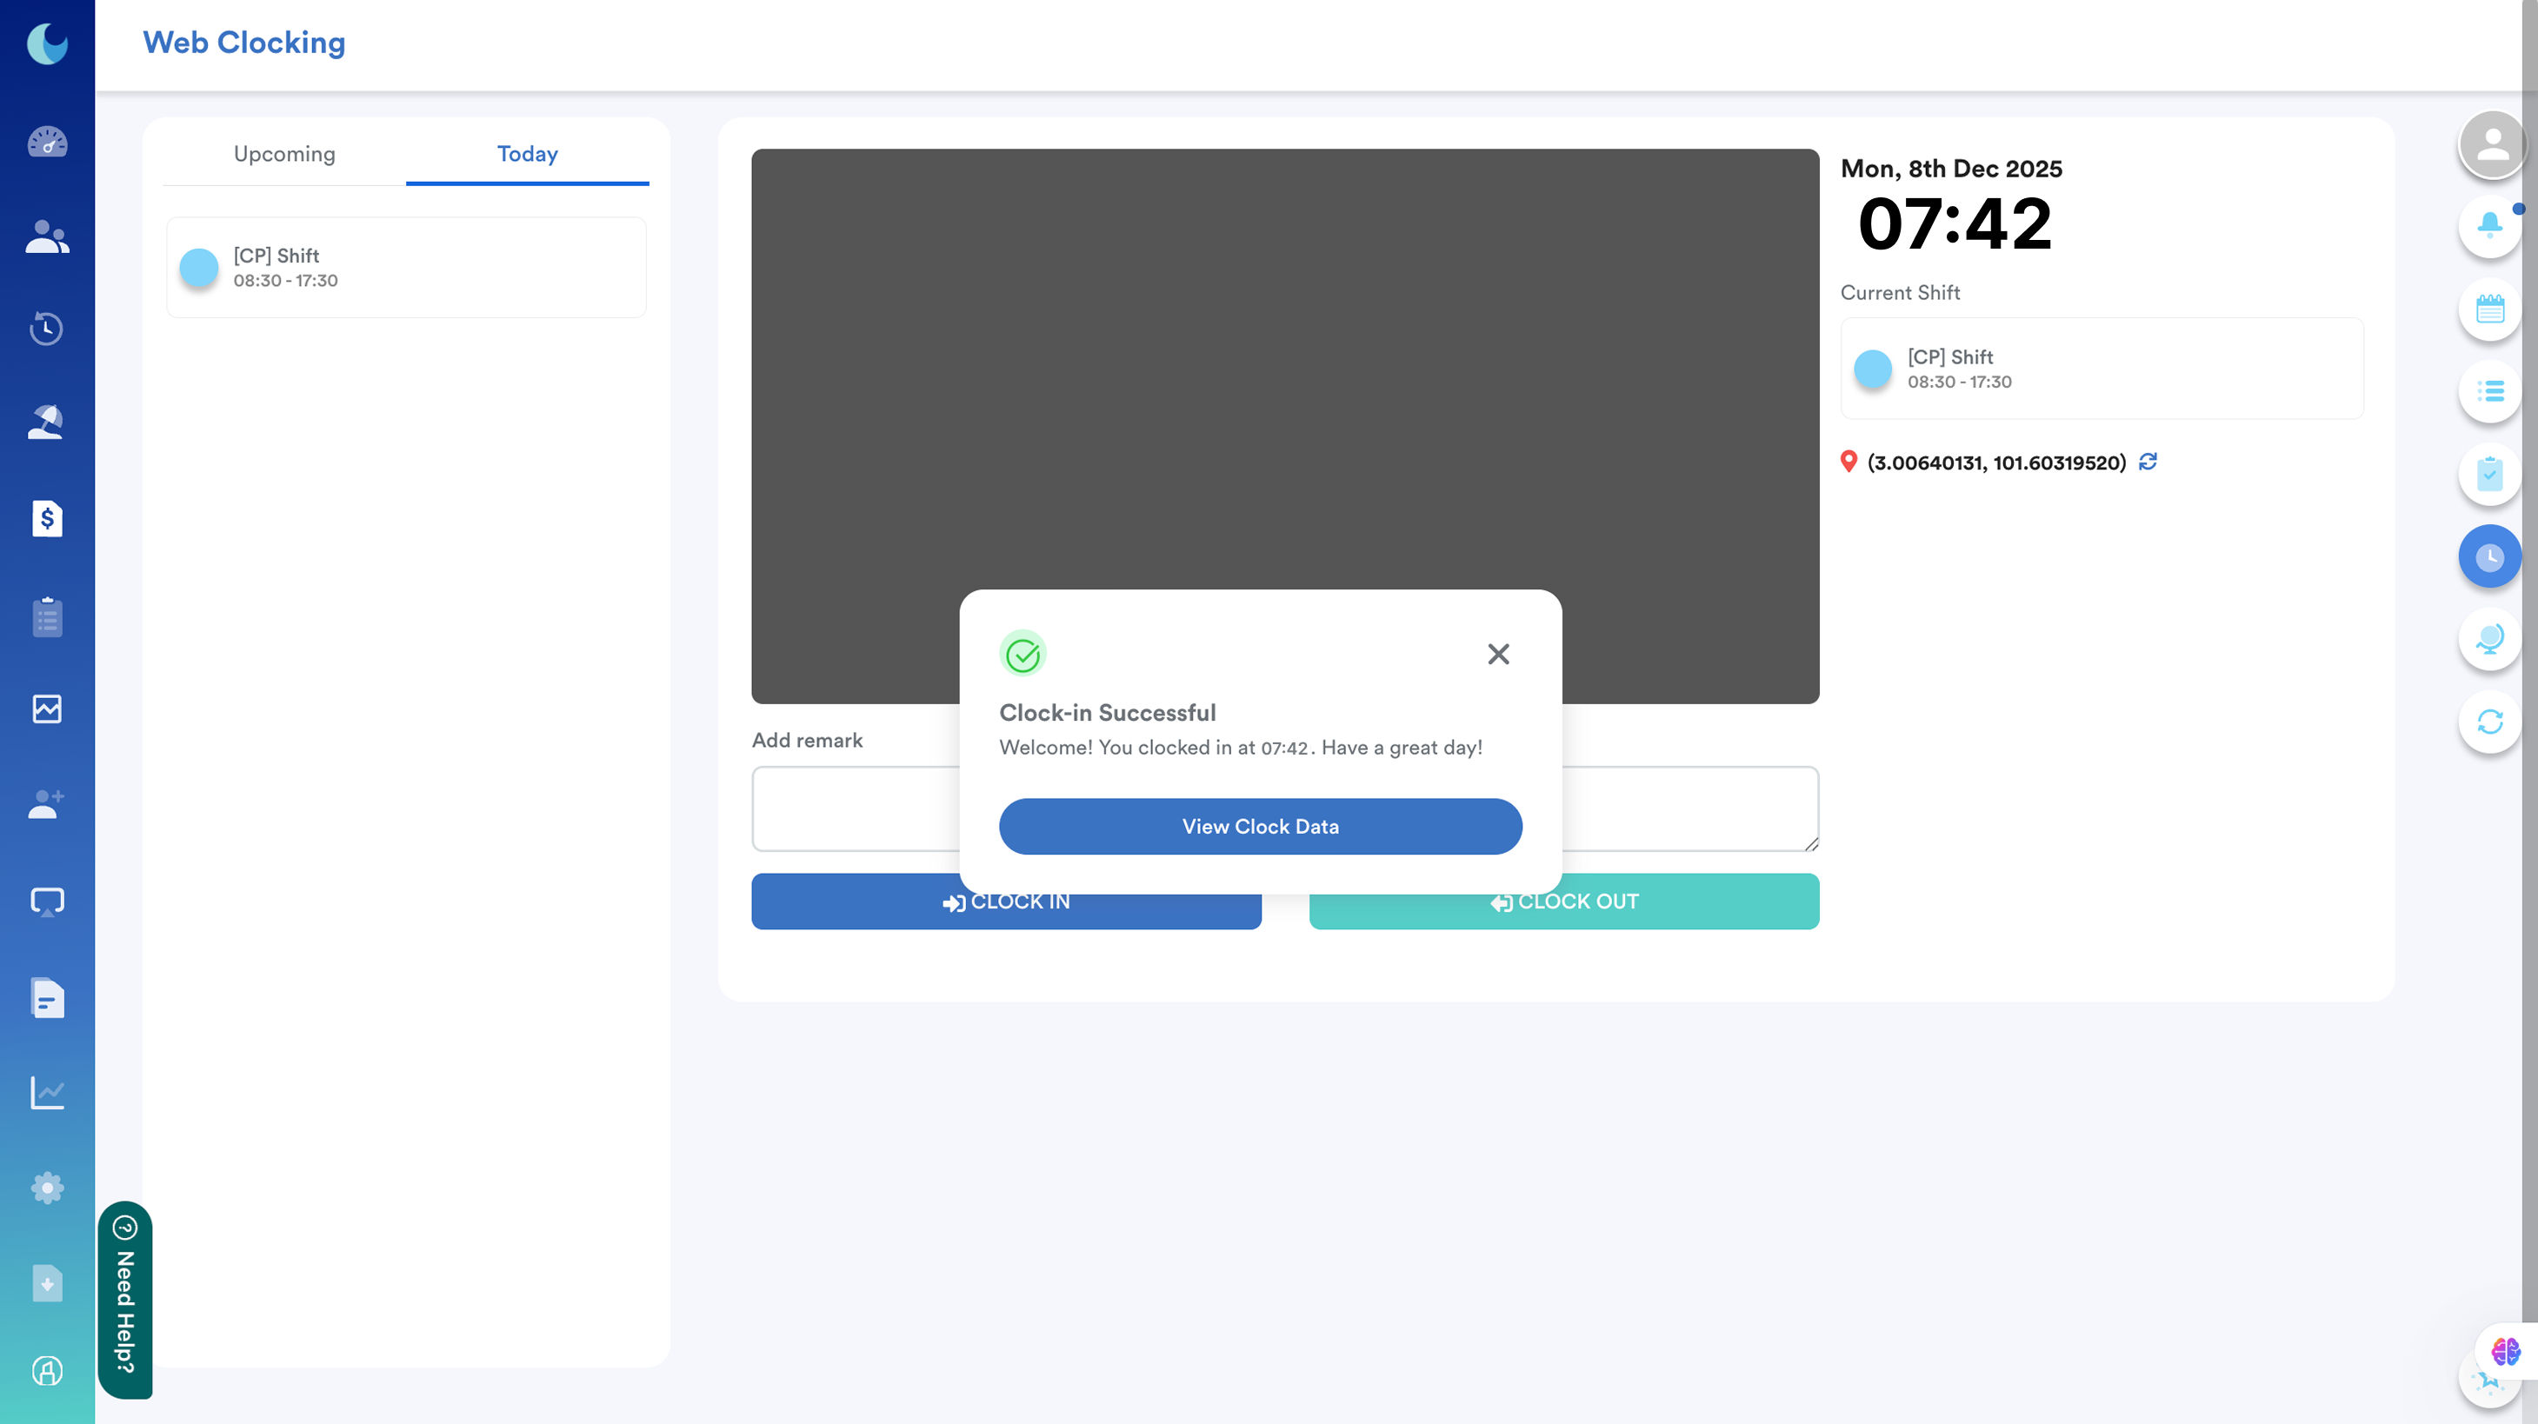Refresh the GPS location coordinates
This screenshot has height=1424, width=2538.
click(2148, 462)
